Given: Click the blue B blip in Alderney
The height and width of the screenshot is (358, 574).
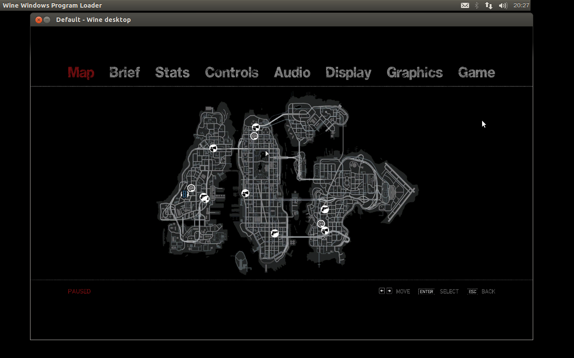Looking at the screenshot, I should coord(184,194).
